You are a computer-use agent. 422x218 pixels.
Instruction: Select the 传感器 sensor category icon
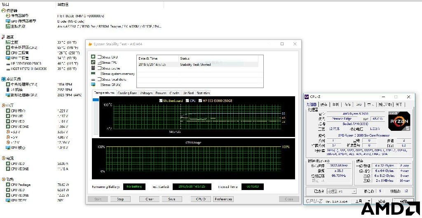click(3, 10)
